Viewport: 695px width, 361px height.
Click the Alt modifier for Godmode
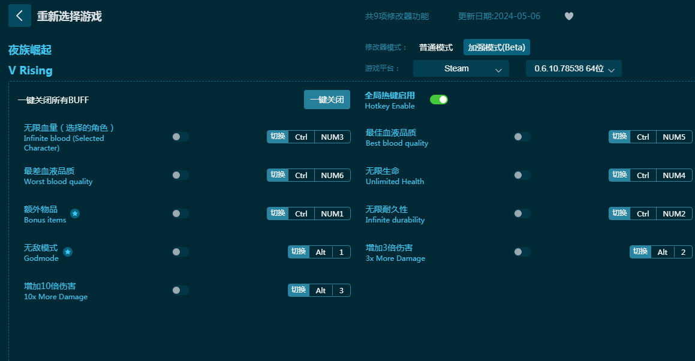[x=321, y=252]
